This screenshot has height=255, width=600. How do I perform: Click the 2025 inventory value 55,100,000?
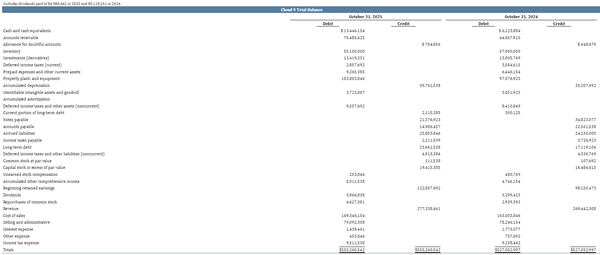click(354, 51)
